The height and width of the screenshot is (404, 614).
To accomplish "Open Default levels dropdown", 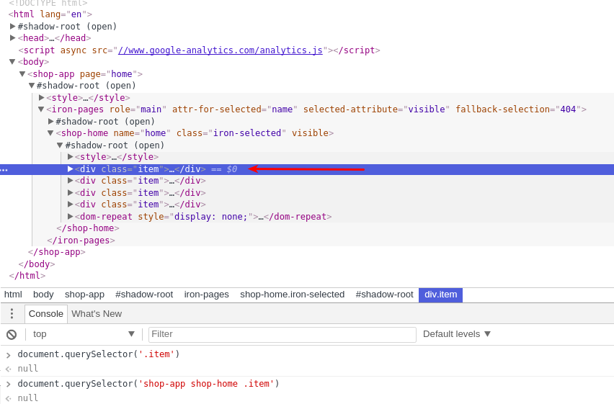I will click(x=457, y=334).
